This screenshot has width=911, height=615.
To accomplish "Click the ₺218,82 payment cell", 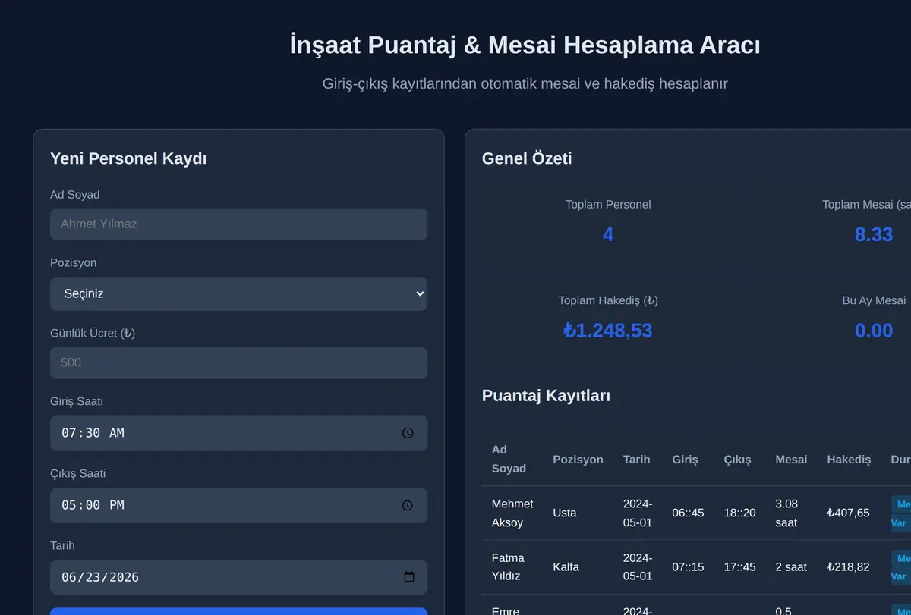I will click(x=848, y=567).
